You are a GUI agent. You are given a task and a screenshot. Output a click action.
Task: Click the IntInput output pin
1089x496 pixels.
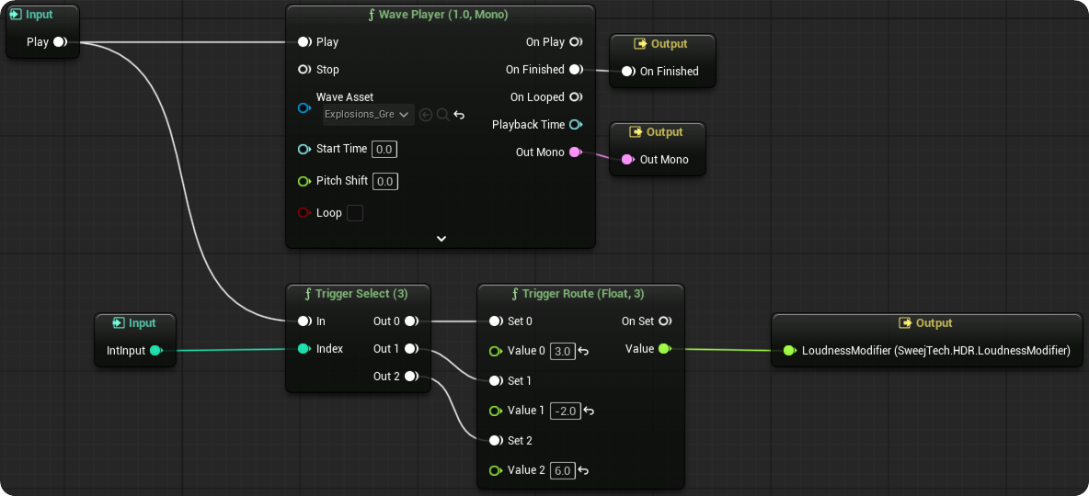point(156,350)
